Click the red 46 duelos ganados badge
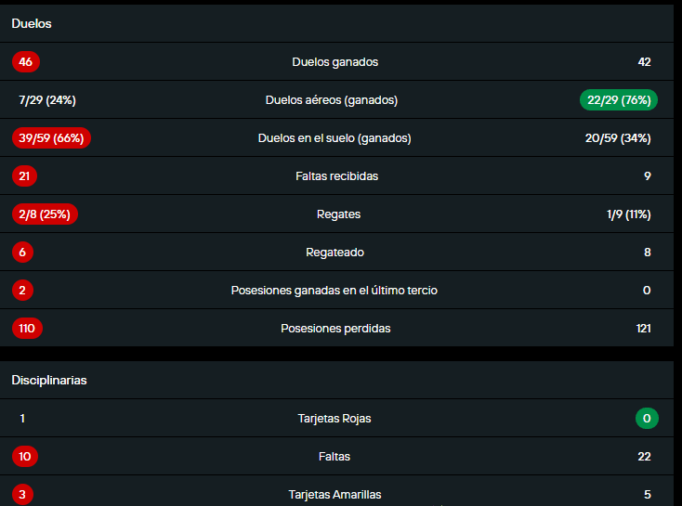682x506 pixels. 25,62
